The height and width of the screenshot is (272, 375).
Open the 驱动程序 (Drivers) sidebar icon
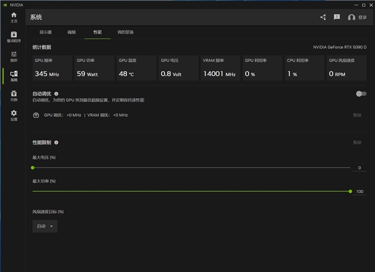coord(13,36)
